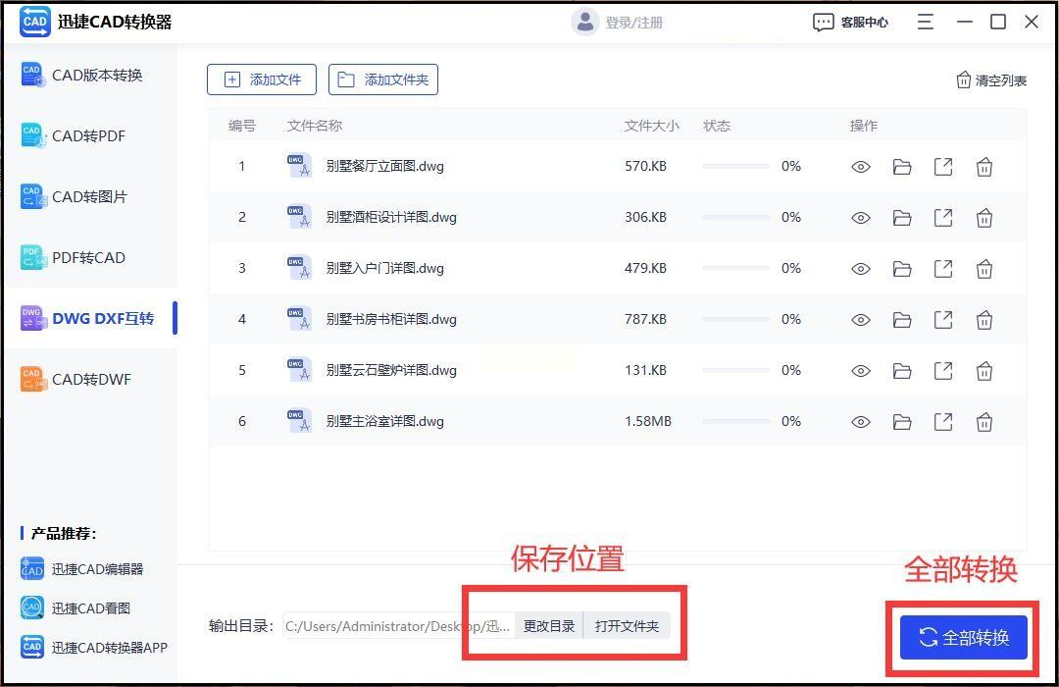Click 打开文件夹 button
The height and width of the screenshot is (687, 1059).
click(x=627, y=626)
